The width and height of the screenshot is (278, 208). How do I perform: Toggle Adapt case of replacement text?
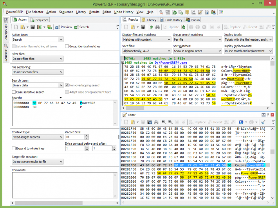[67, 92]
